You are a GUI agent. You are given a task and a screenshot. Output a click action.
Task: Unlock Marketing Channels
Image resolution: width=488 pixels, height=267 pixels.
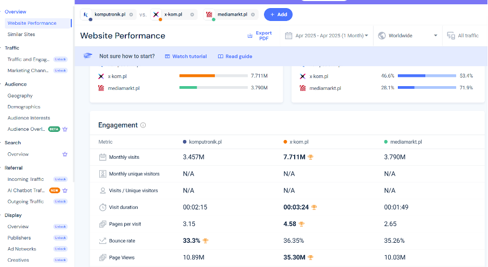[60, 71]
